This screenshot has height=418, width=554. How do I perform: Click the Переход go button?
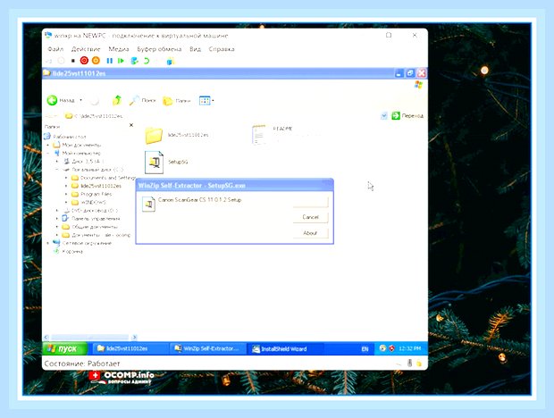point(407,116)
